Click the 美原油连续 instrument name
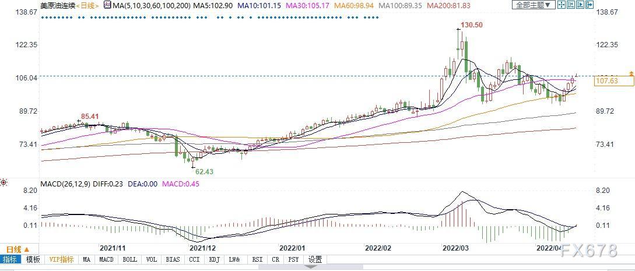This screenshot has height=271, width=635. click(58, 5)
